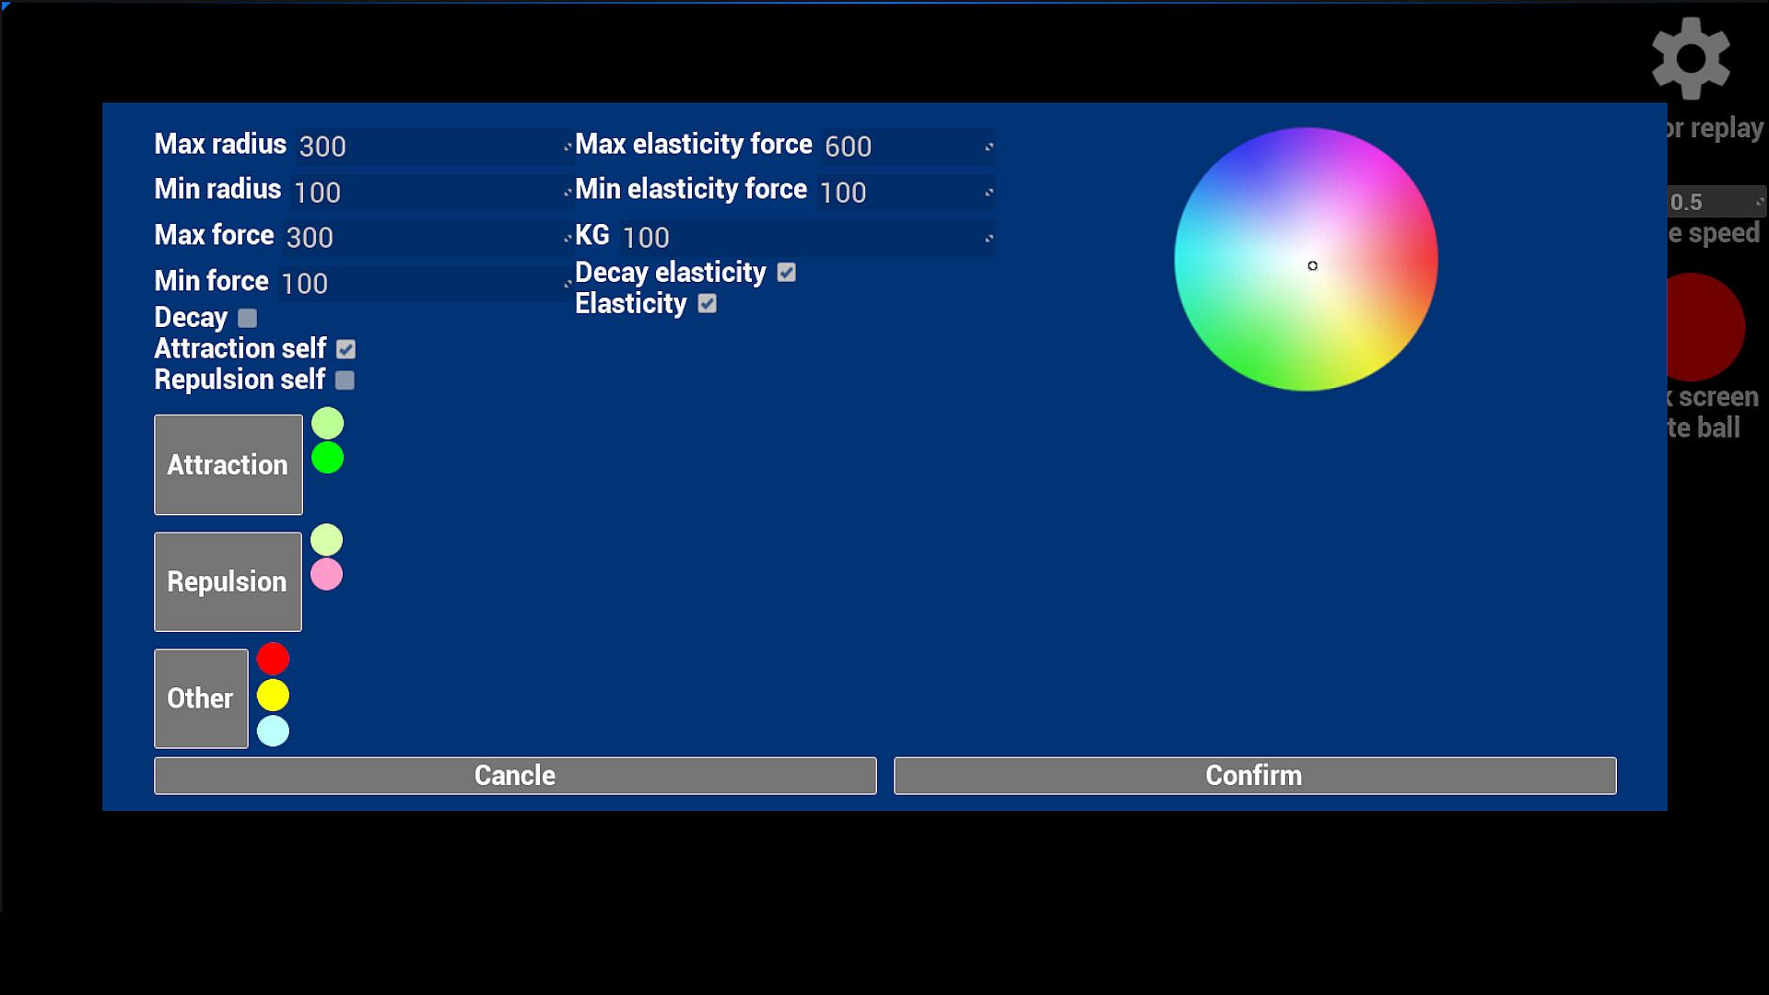Image resolution: width=1769 pixels, height=995 pixels.
Task: Click the light green Attraction color dot
Action: pos(327,424)
